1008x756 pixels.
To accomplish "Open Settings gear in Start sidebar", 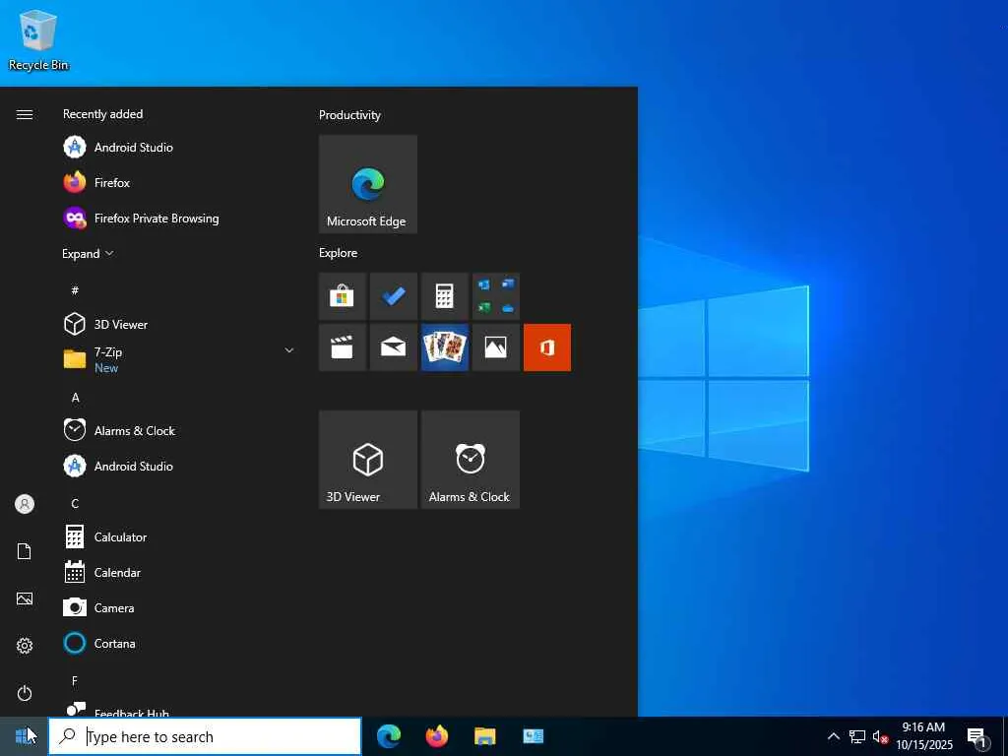I will click(25, 646).
